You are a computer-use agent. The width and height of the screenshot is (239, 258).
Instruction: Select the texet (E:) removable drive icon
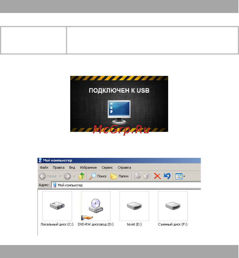coord(134,206)
